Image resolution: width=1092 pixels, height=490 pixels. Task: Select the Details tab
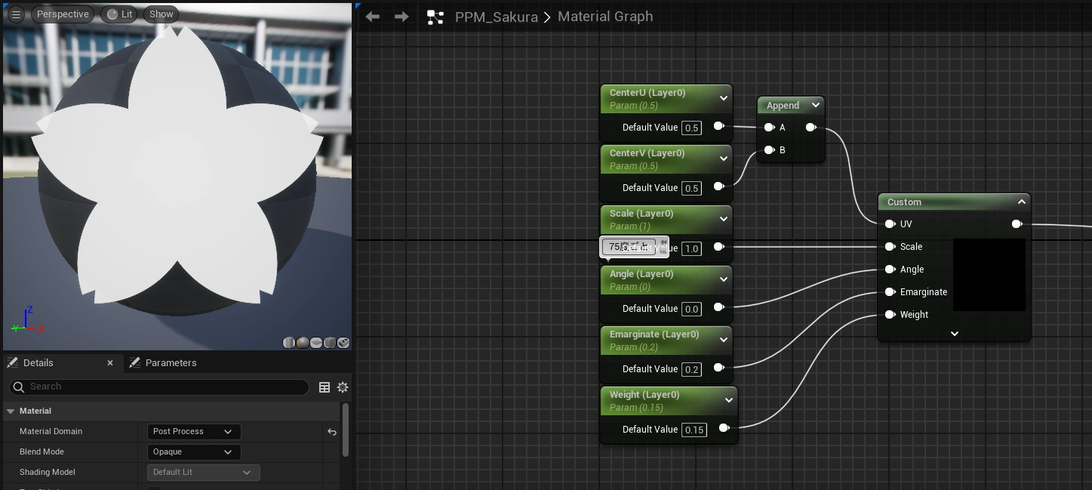[38, 362]
